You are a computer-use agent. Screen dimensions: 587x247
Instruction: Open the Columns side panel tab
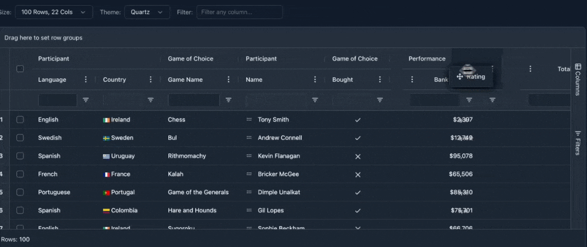tap(578, 79)
